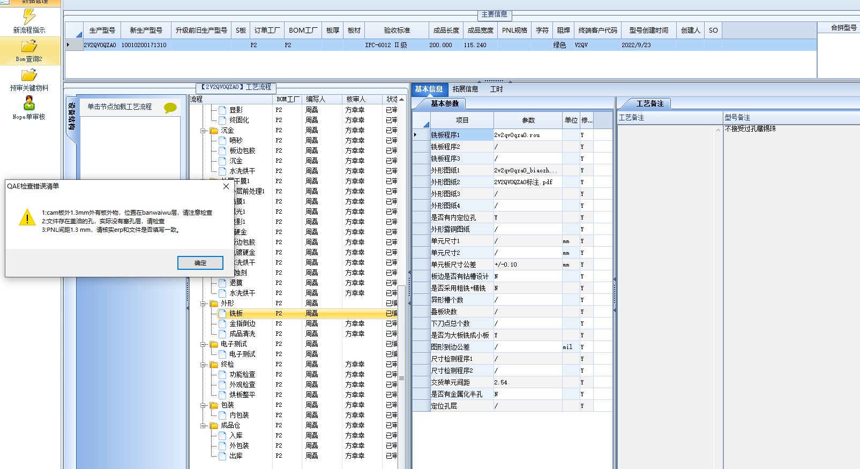
Task: Open the Nope单审核 user icon in sidebar
Action: (29, 103)
